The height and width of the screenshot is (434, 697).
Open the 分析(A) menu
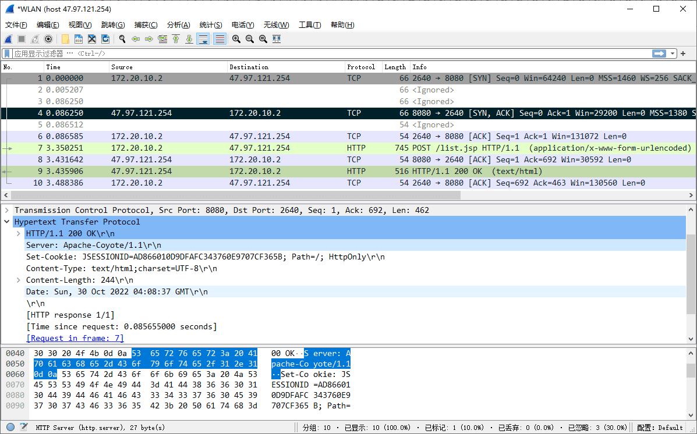point(178,25)
